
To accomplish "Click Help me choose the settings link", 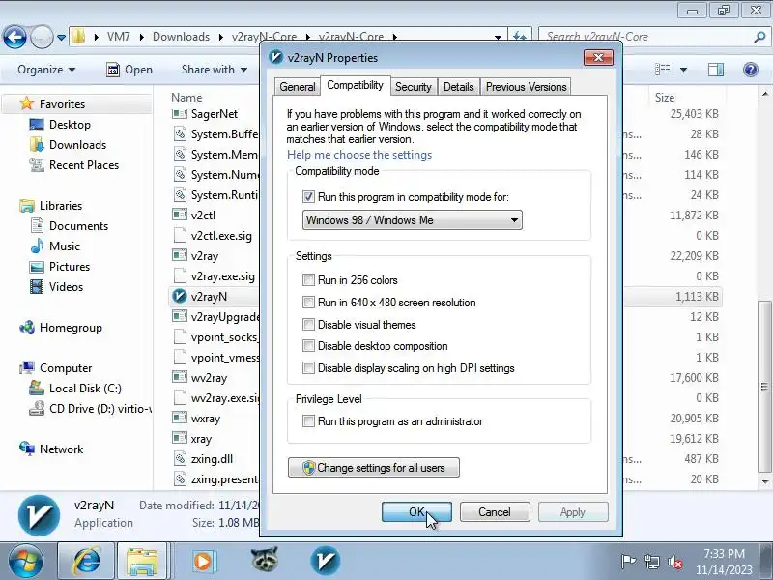I will click(x=359, y=155).
